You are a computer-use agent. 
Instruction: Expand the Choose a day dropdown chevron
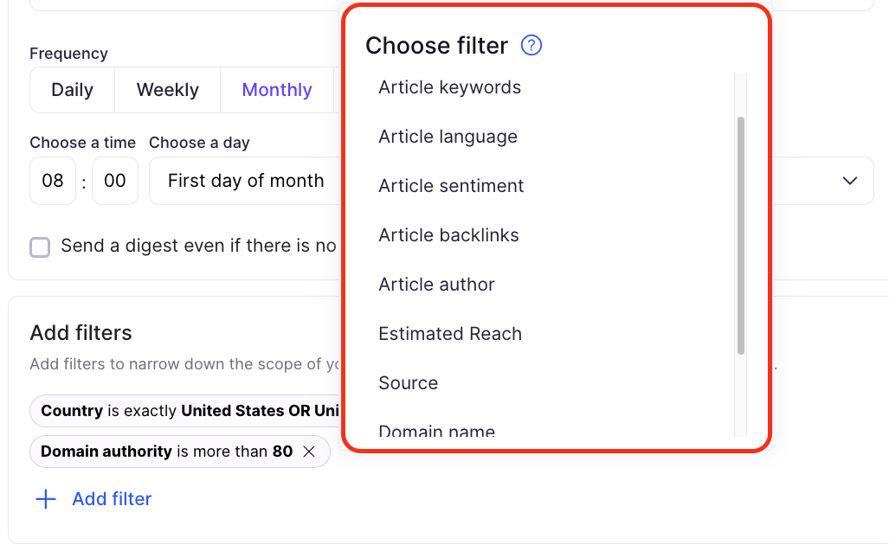849,181
